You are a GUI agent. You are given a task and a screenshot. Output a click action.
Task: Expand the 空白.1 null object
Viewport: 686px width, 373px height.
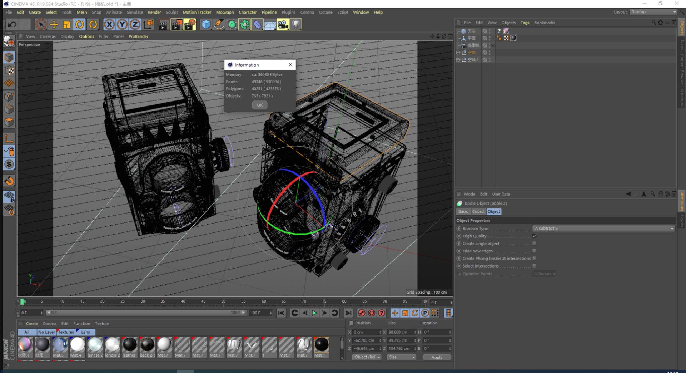[x=458, y=60]
